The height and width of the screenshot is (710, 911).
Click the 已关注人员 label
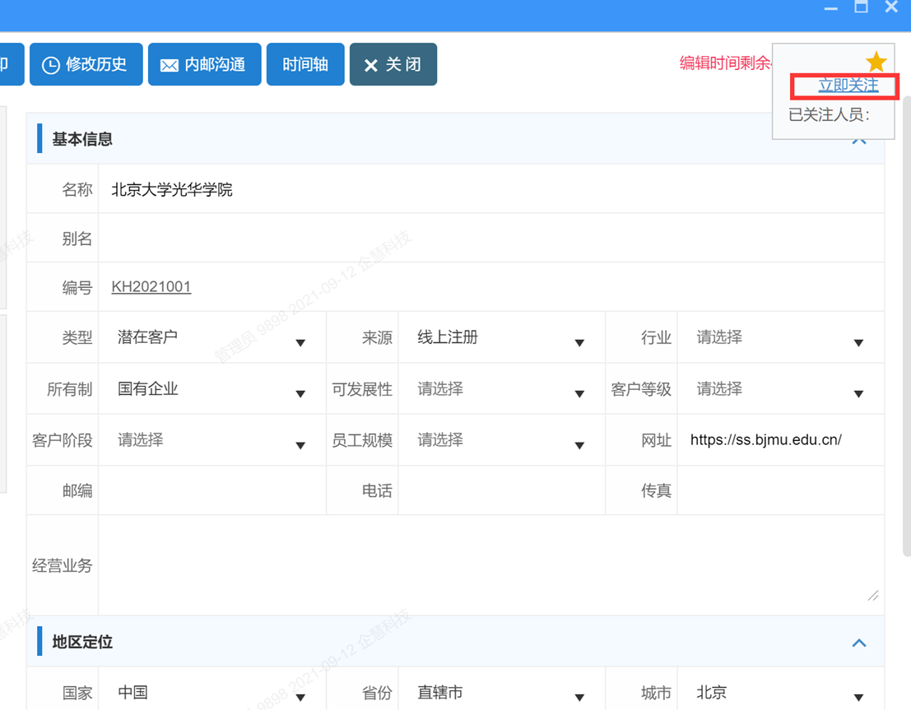click(829, 114)
